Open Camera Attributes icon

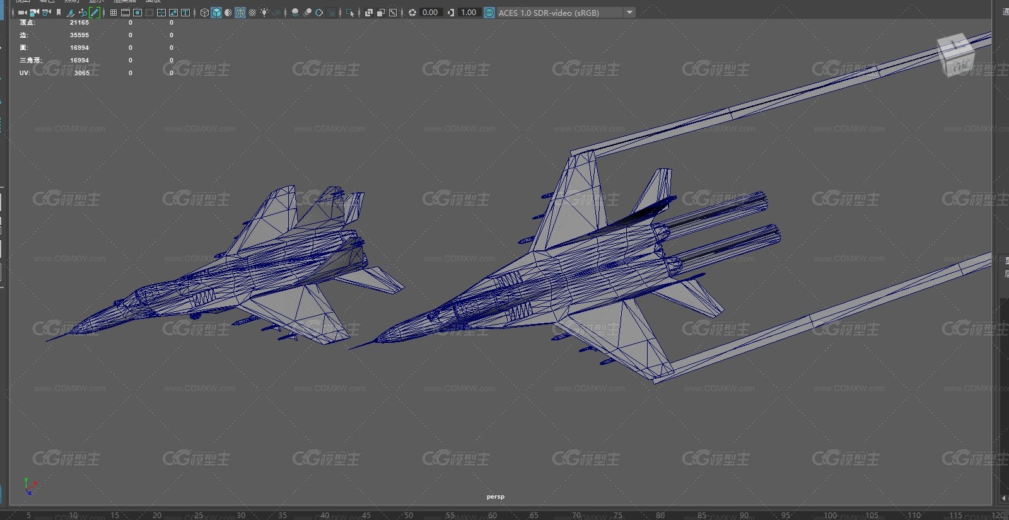tap(46, 13)
